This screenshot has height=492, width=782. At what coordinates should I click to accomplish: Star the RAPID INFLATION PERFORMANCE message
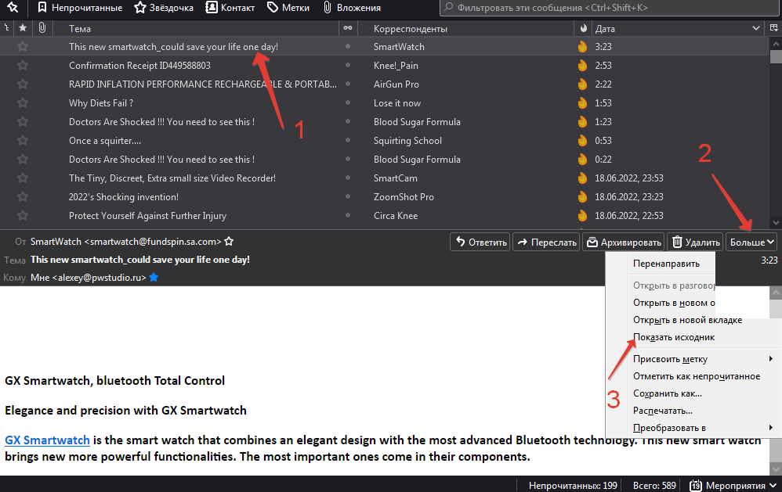[x=23, y=84]
